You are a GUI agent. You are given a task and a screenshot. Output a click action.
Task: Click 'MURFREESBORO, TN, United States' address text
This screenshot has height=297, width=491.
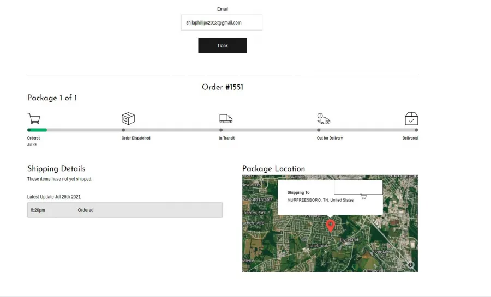point(320,200)
